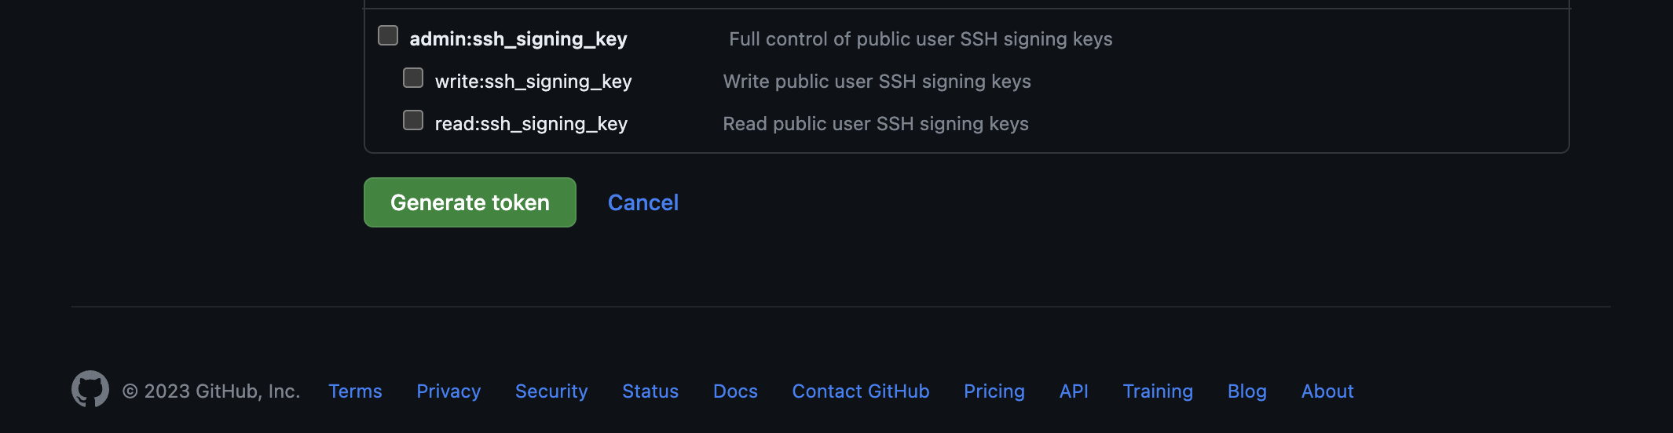Viewport: 1673px width, 433px height.
Task: Open the Docs link
Action: tap(735, 391)
